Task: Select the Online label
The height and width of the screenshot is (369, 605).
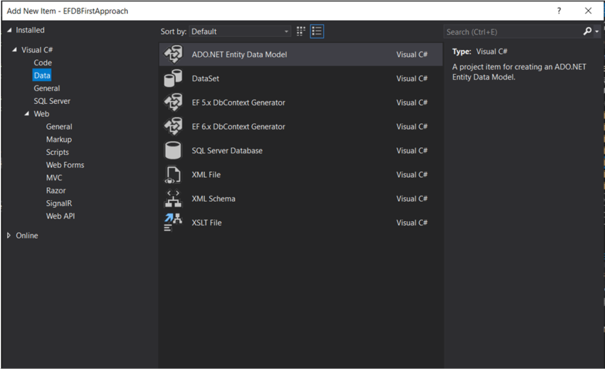Action: click(27, 236)
